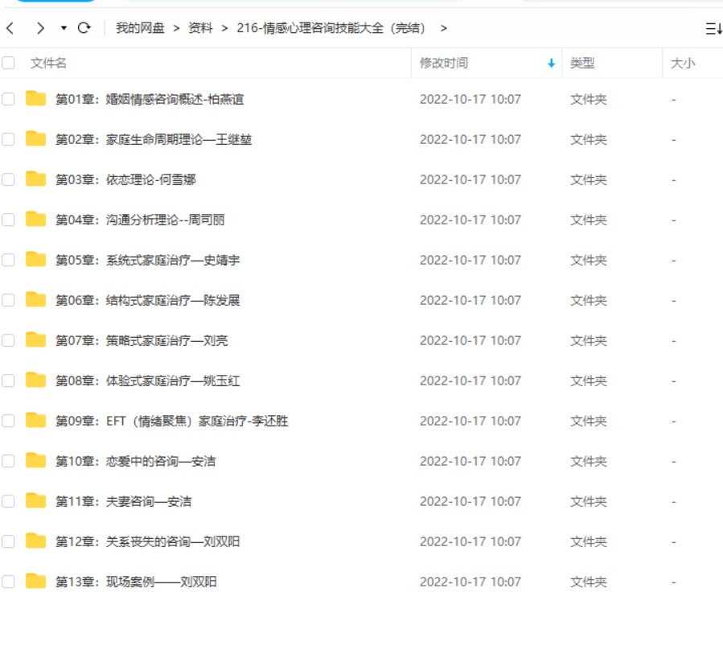Viewport: 723px width, 658px height.
Task: Expand the chevron after 资料
Action: pos(224,29)
